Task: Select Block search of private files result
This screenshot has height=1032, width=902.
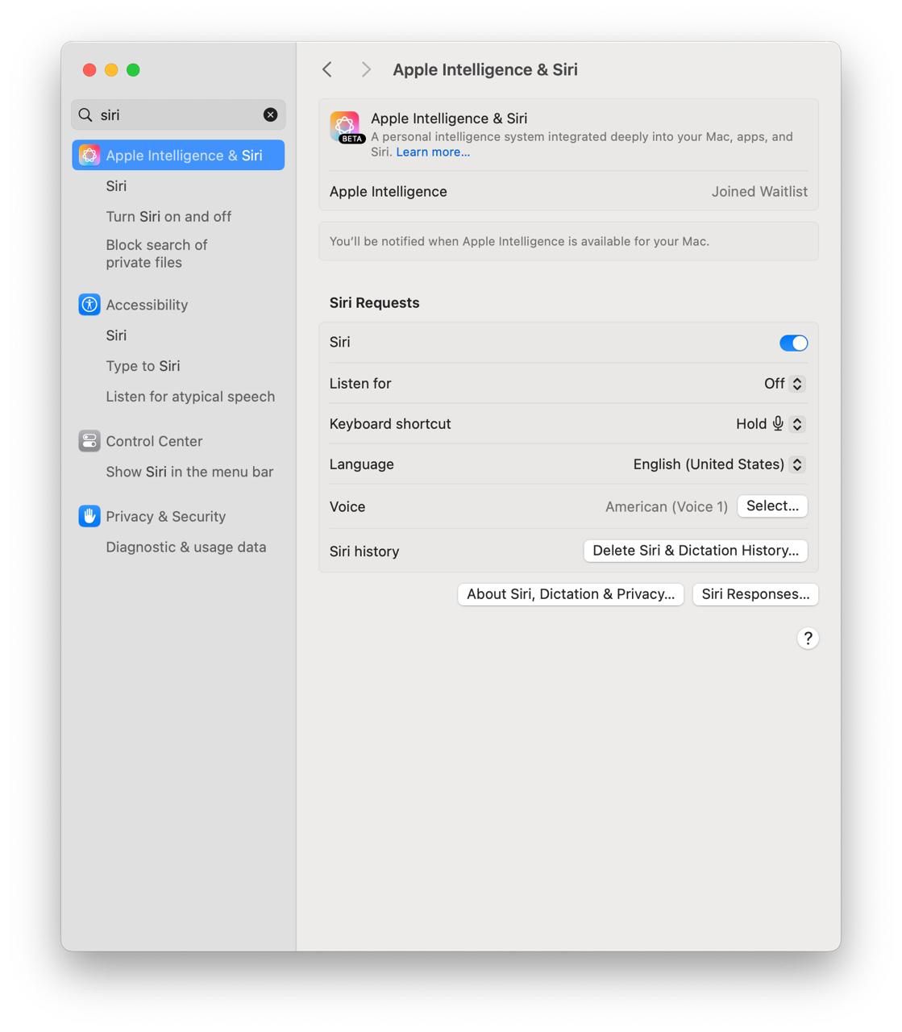Action: [x=156, y=253]
